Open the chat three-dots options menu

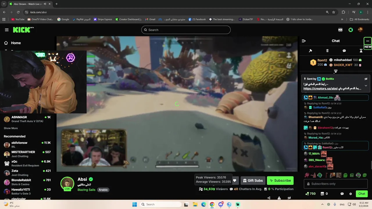click(x=368, y=41)
